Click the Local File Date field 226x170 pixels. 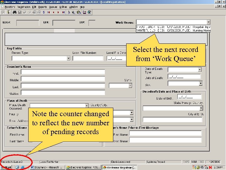click(116, 59)
